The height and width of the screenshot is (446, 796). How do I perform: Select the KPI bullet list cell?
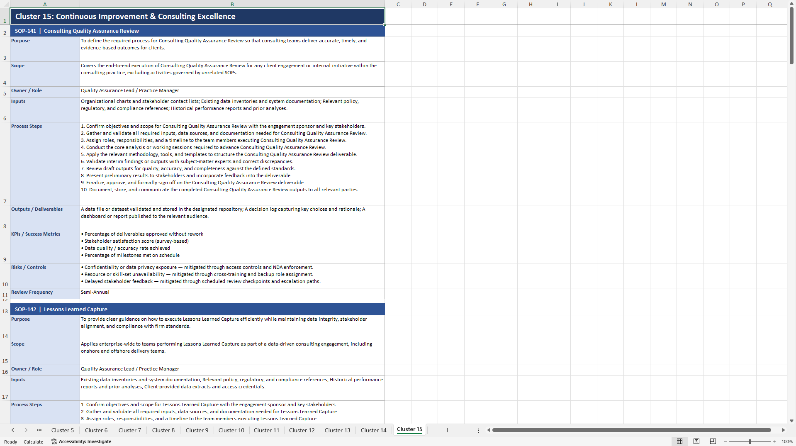pyautogui.click(x=232, y=247)
